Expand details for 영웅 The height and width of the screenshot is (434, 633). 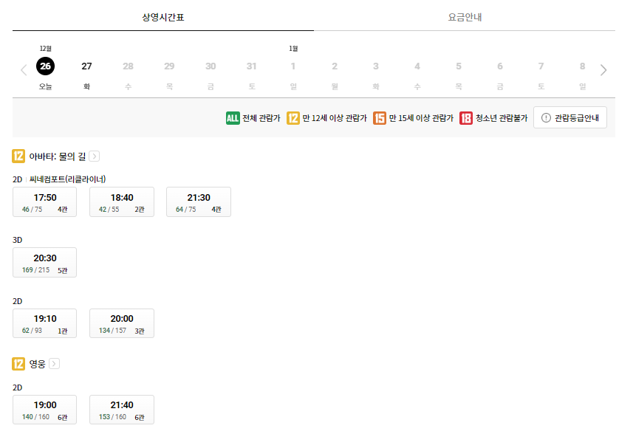pyautogui.click(x=55, y=363)
